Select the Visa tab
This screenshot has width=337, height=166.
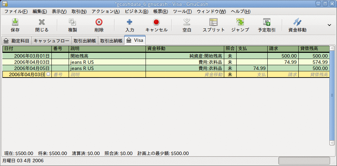click(x=135, y=40)
